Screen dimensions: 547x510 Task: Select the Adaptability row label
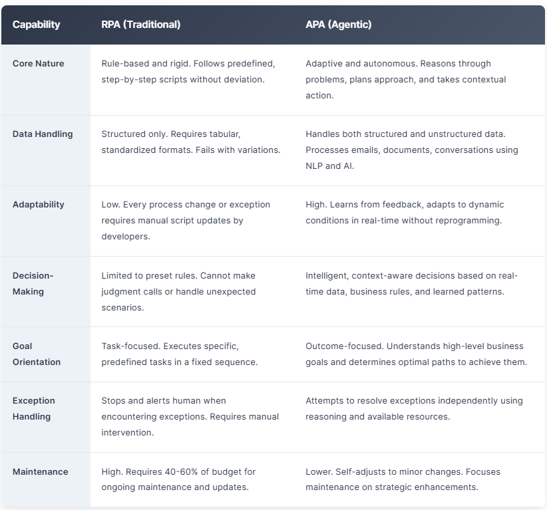pyautogui.click(x=39, y=205)
